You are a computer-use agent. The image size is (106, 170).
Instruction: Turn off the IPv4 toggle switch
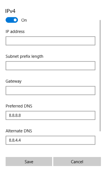(12, 20)
